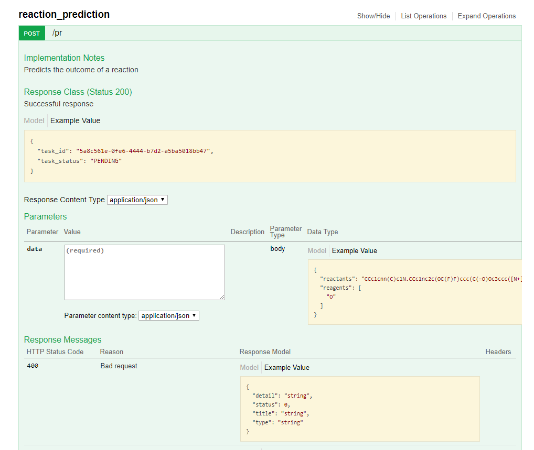Click the 'Data Type' column header
Image resolution: width=534 pixels, height=450 pixels.
[x=323, y=232]
